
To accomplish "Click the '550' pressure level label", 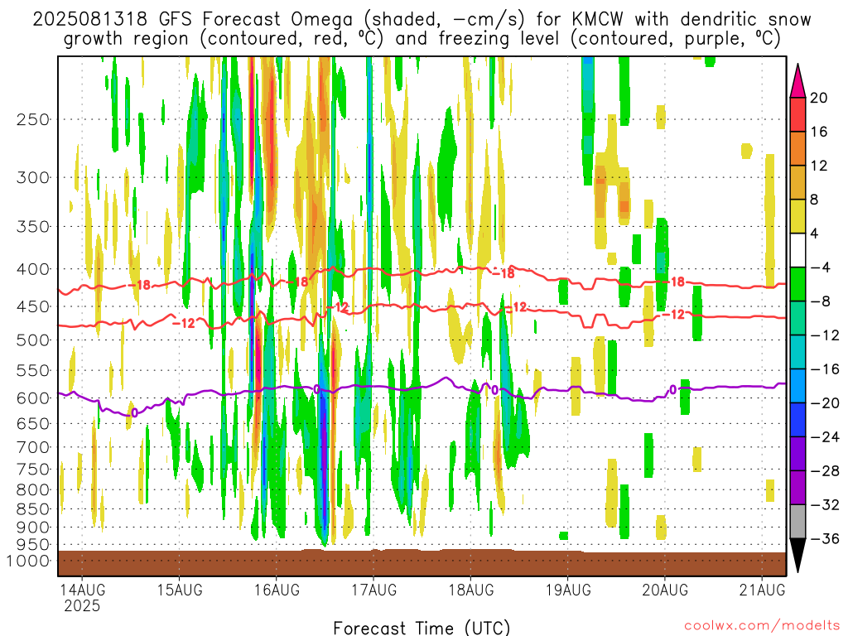I will [x=33, y=370].
